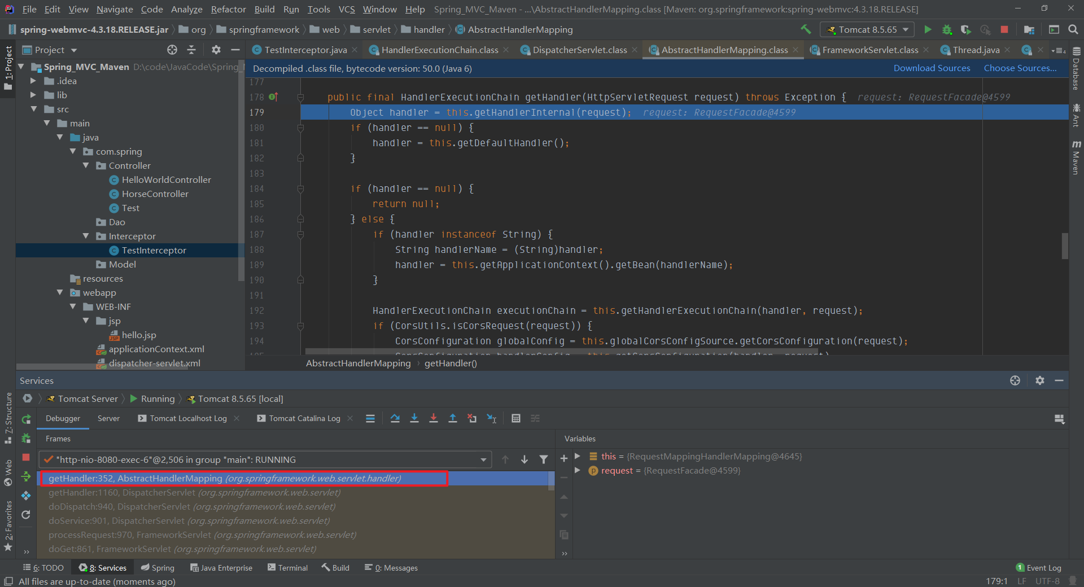Collapse the webapp folder

coord(60,292)
